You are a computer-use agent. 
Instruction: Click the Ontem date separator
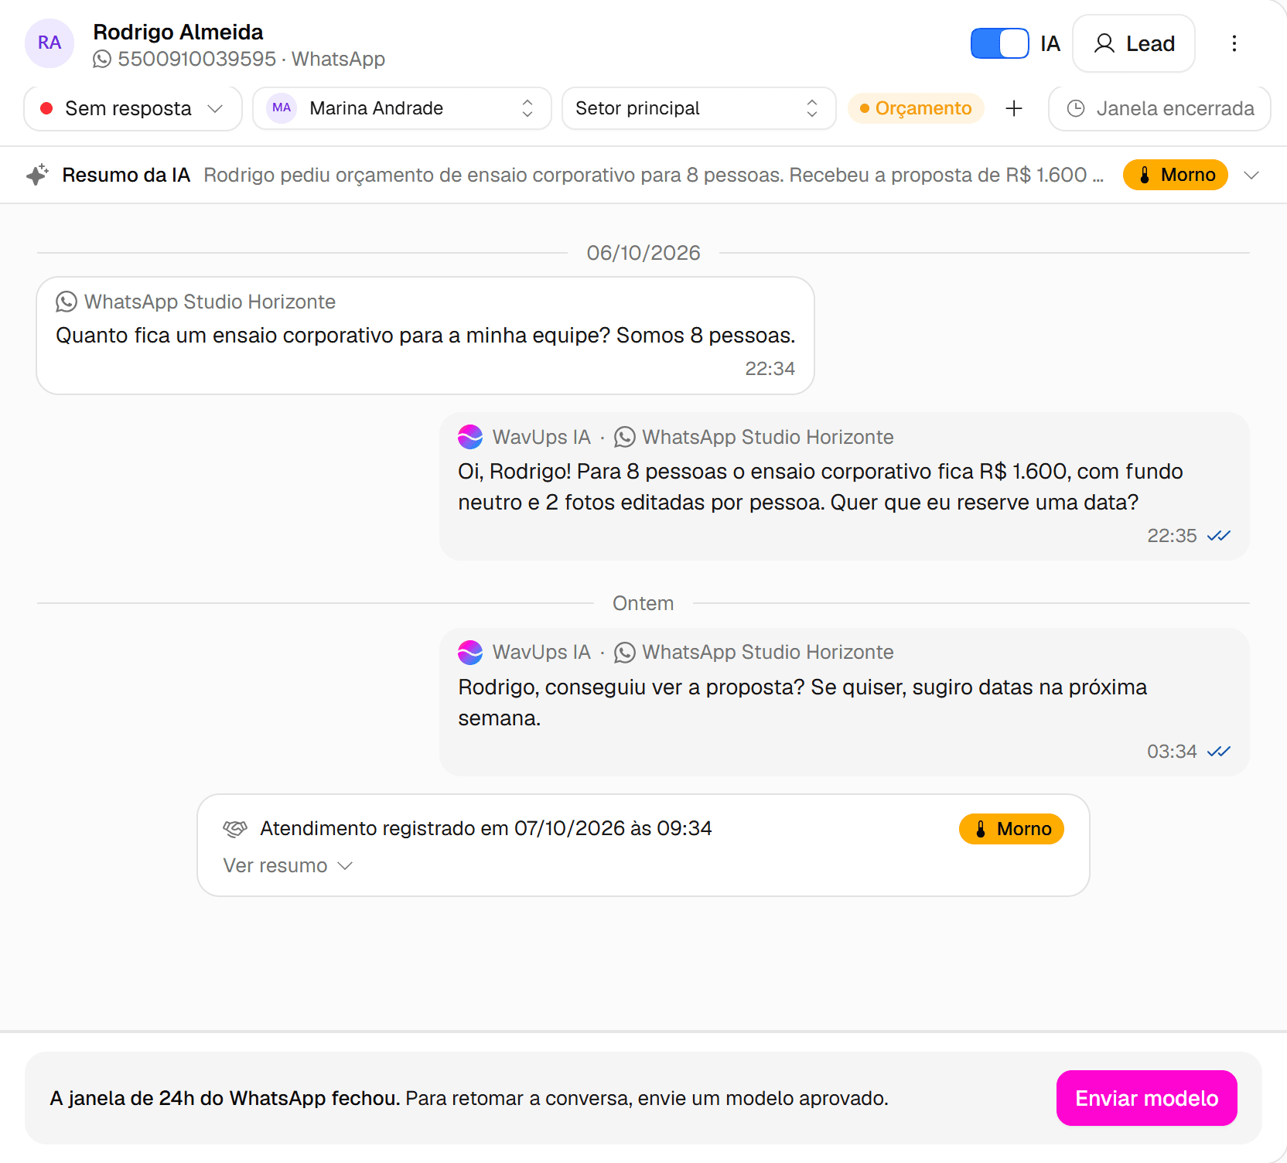643,603
